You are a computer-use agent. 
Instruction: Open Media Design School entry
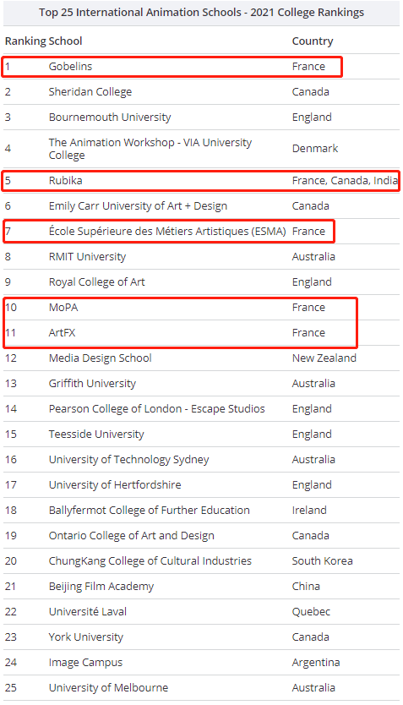101,358
